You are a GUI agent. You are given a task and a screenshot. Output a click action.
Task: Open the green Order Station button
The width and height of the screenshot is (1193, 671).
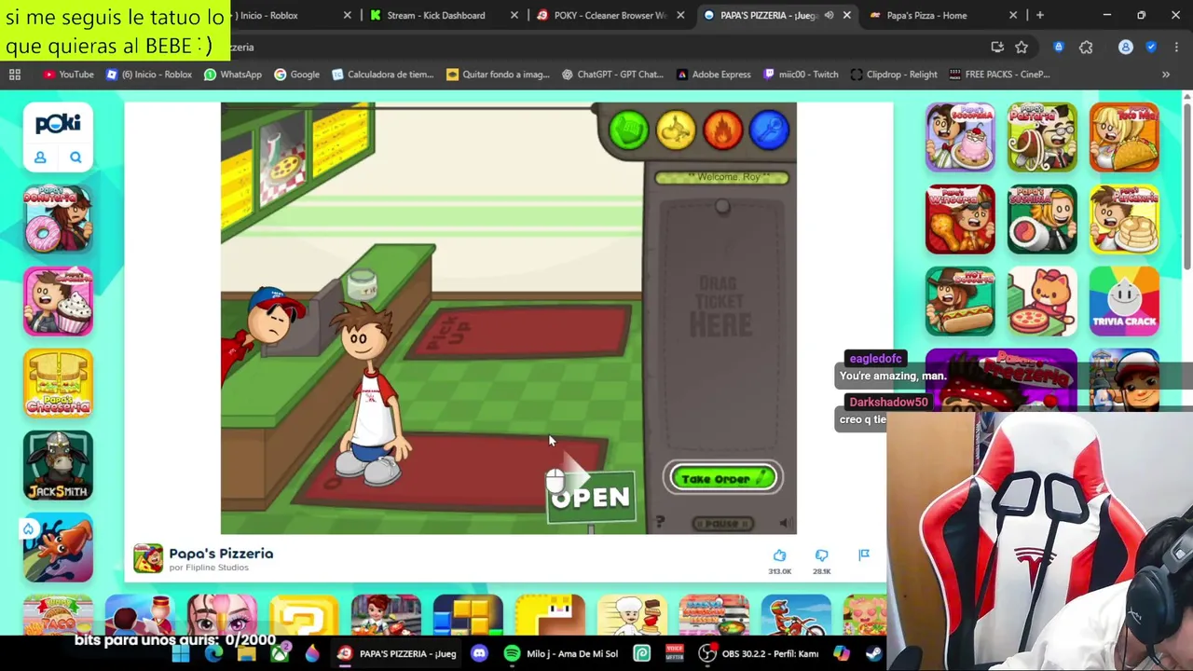coord(629,130)
